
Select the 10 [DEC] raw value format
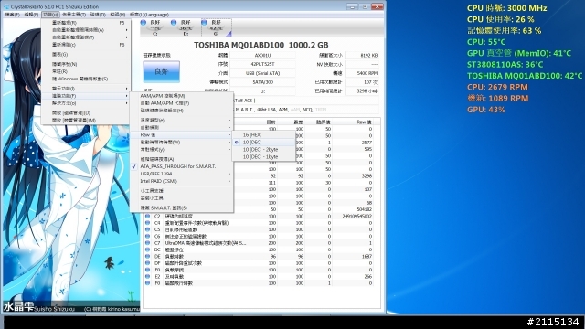[264, 143]
